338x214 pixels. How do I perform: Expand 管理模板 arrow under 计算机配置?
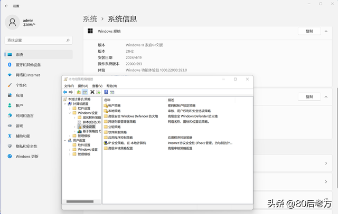(x=70, y=136)
